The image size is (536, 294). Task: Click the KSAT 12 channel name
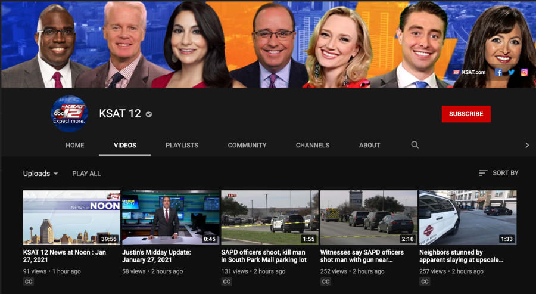click(x=120, y=114)
